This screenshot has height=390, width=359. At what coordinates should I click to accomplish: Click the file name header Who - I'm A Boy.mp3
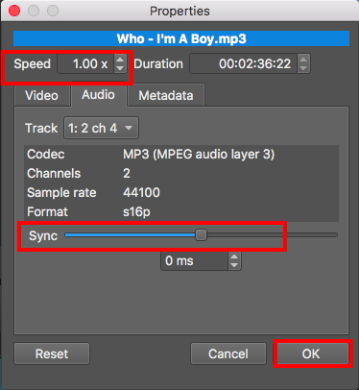tap(181, 38)
